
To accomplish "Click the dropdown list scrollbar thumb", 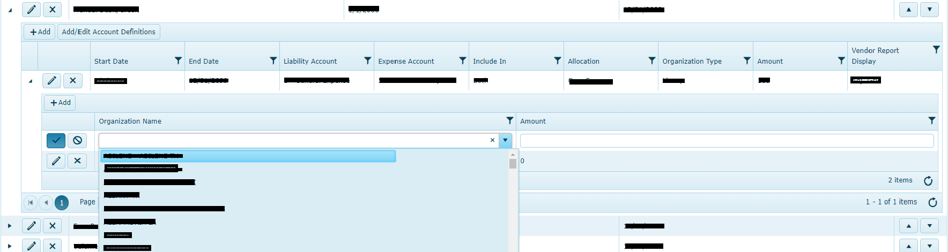I will pos(513,164).
